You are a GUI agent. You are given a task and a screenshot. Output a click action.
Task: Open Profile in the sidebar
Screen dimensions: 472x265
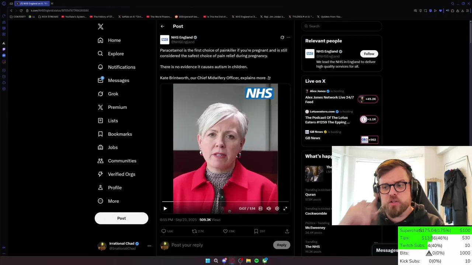coord(110,188)
